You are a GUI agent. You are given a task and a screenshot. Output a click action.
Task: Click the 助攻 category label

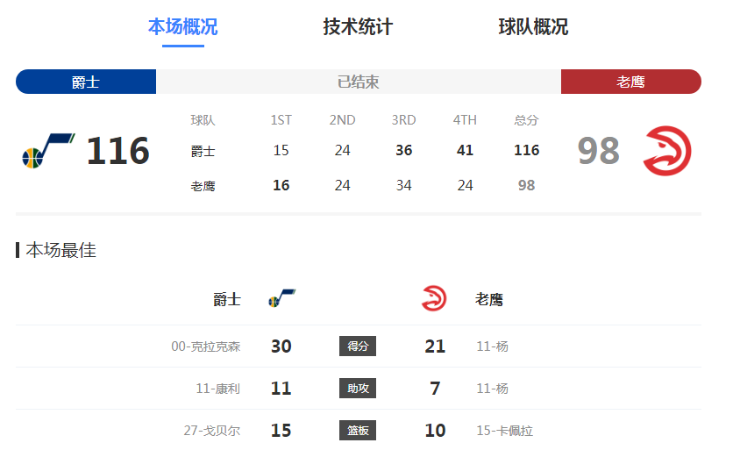pyautogui.click(x=358, y=389)
